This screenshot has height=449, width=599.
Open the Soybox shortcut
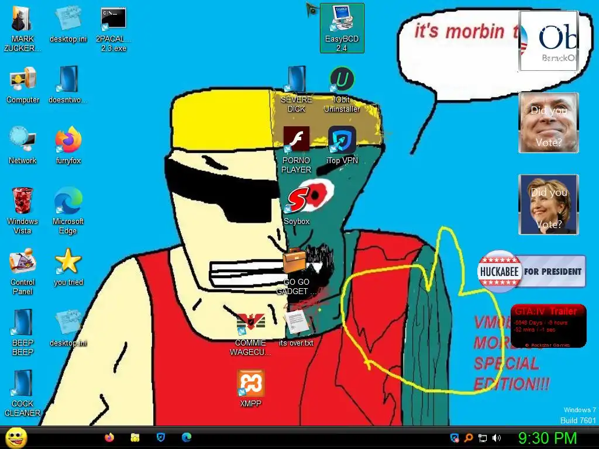[x=297, y=206]
